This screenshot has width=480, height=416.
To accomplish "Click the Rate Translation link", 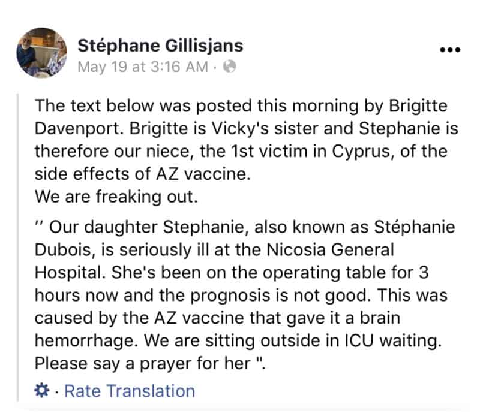I will [x=130, y=391].
